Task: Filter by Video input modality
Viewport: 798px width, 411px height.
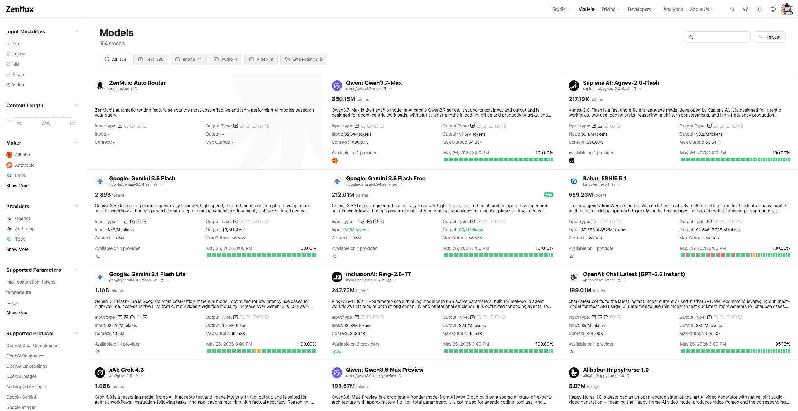Action: [x=15, y=85]
